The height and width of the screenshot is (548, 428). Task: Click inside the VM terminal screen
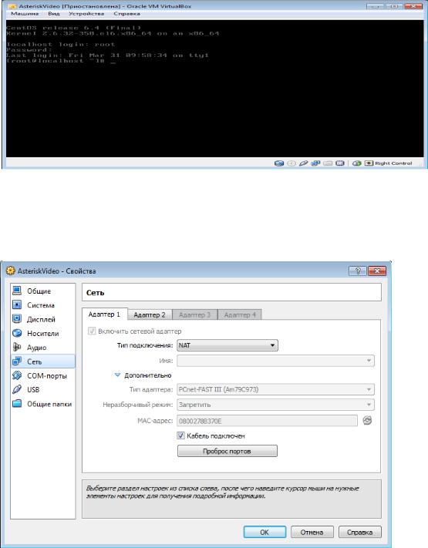(x=214, y=89)
